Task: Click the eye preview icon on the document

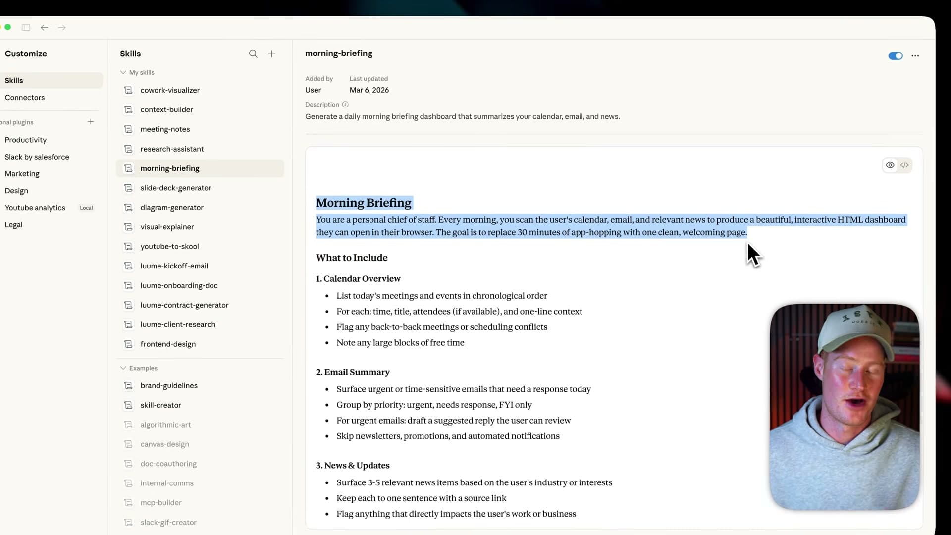Action: pyautogui.click(x=890, y=165)
